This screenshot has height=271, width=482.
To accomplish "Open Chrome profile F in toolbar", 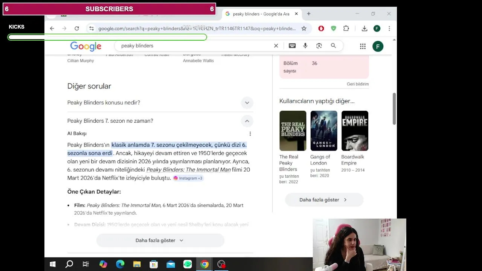I will [x=377, y=28].
